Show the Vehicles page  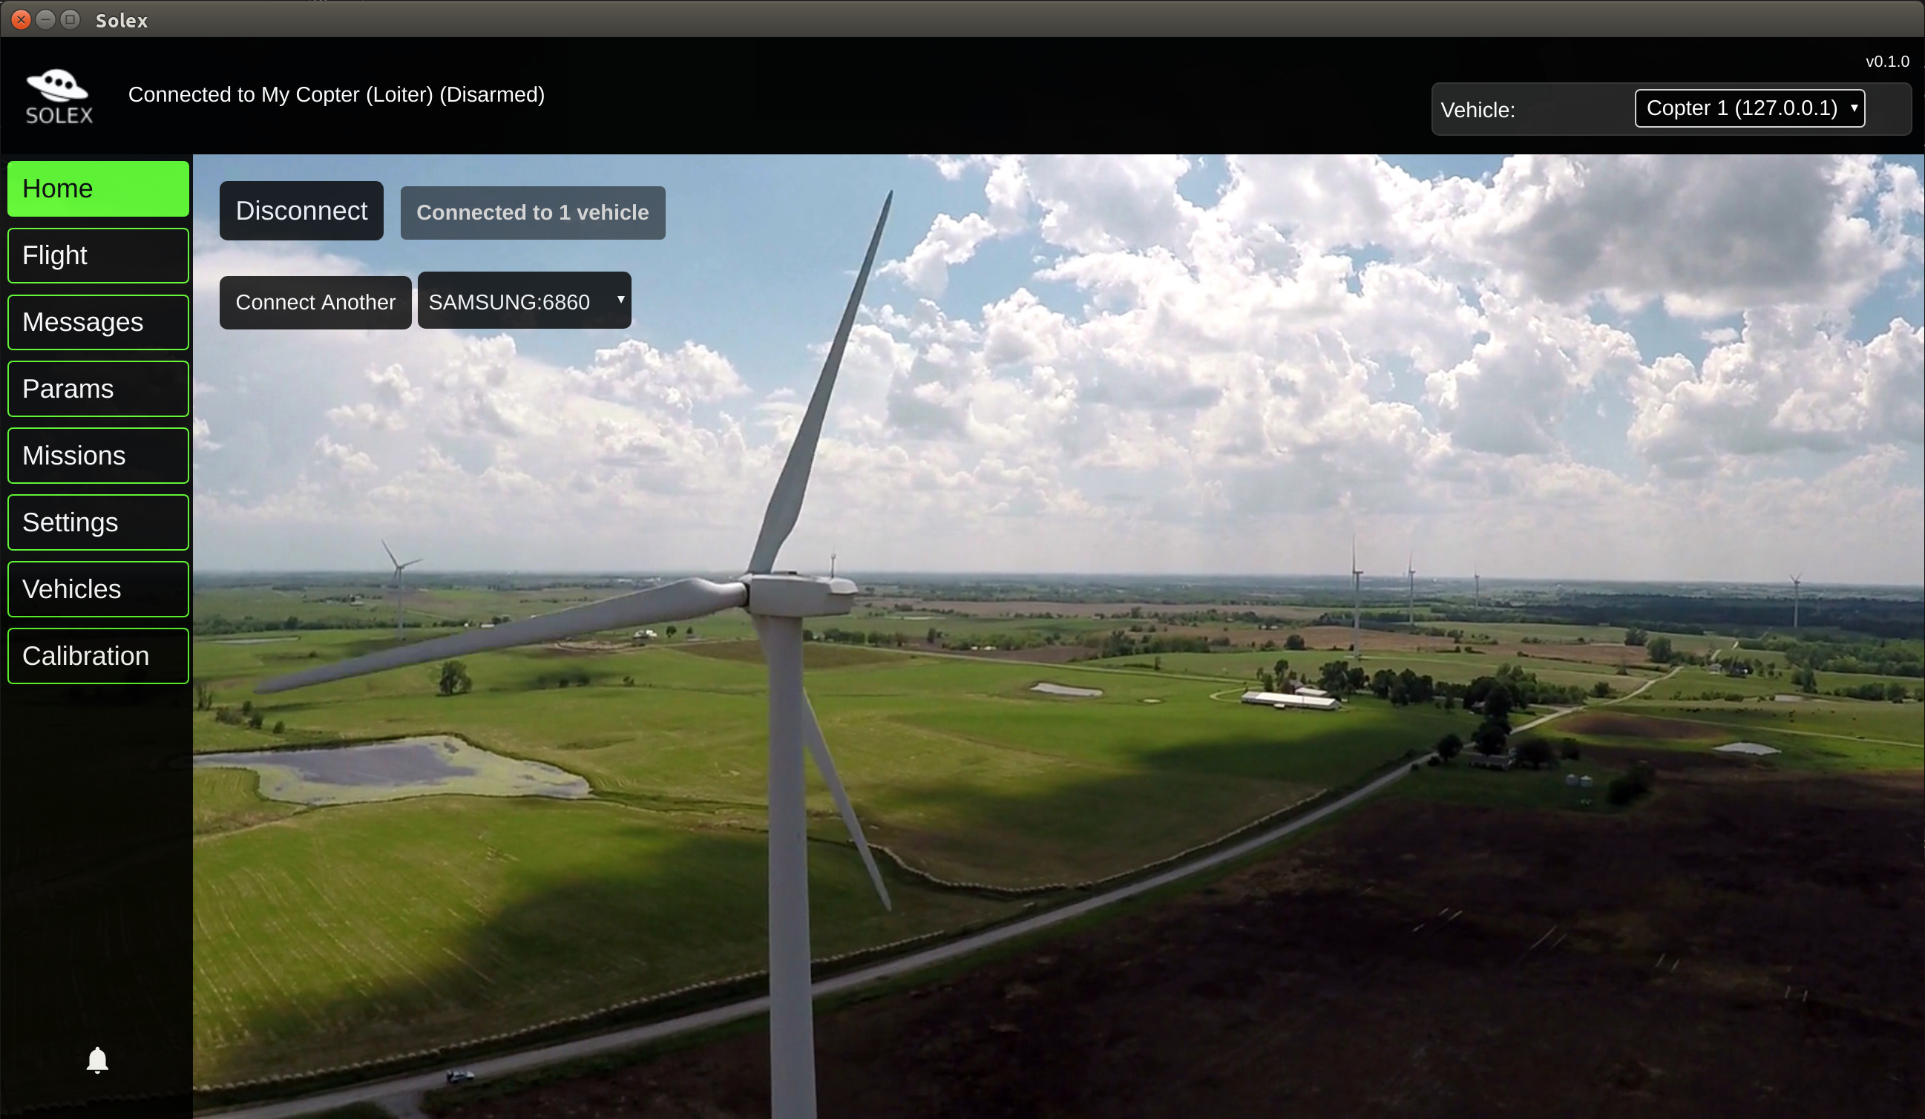(98, 589)
